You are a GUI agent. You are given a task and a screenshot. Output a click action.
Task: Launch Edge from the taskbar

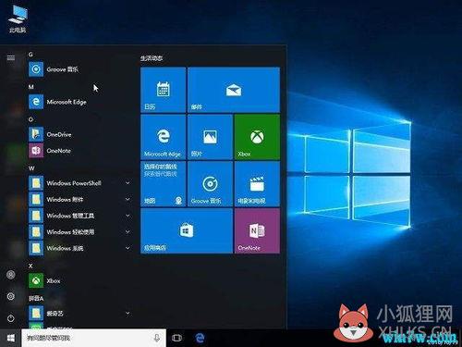[x=201, y=338]
